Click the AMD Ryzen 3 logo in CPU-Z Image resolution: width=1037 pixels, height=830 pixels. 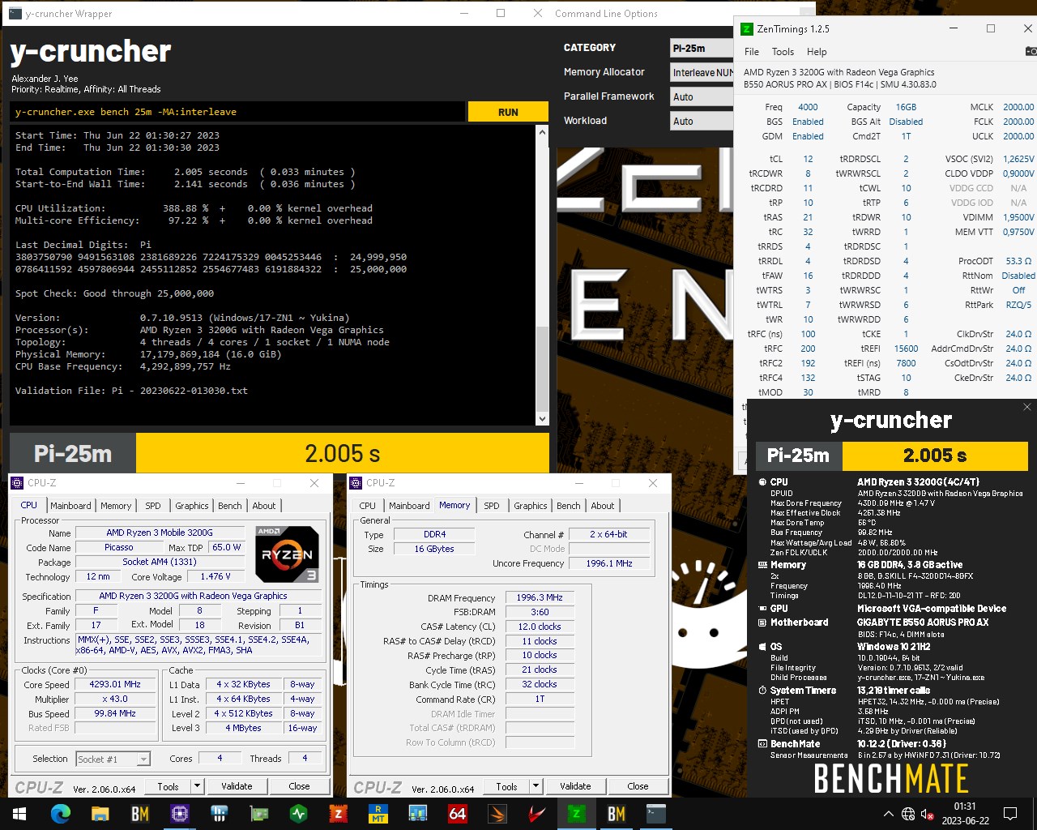click(x=288, y=554)
